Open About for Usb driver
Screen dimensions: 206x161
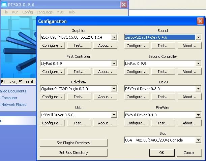click(105, 123)
